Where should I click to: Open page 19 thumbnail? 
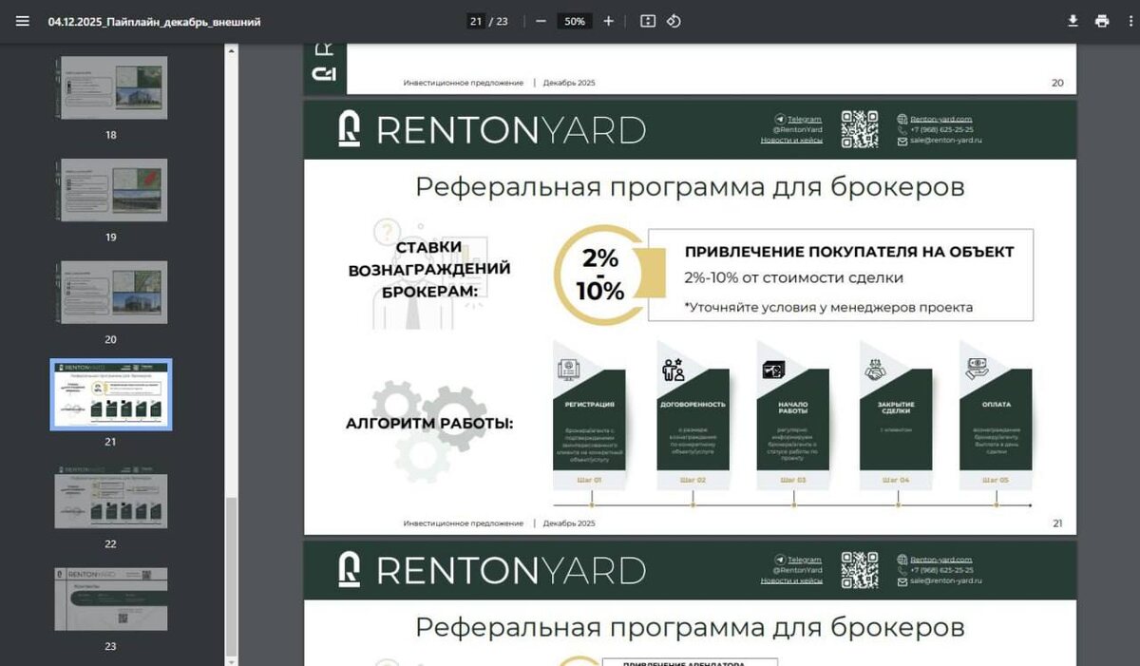(111, 190)
